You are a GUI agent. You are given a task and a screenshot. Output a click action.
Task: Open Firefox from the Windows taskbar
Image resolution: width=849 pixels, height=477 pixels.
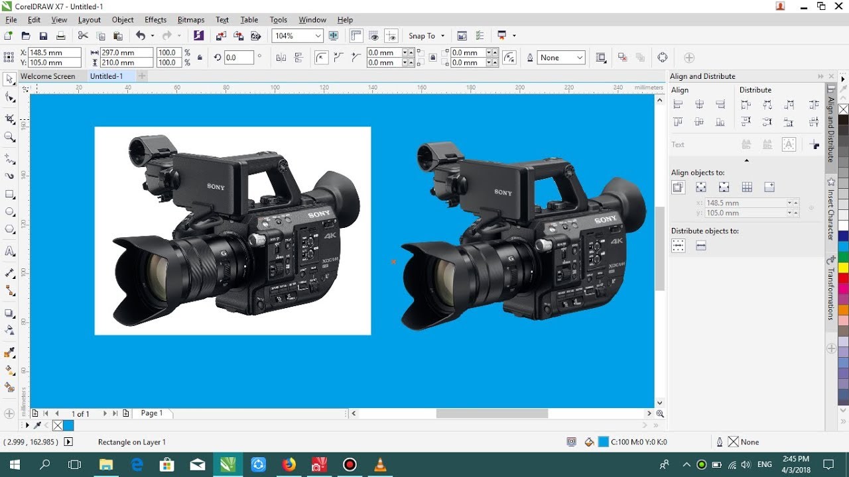point(289,464)
